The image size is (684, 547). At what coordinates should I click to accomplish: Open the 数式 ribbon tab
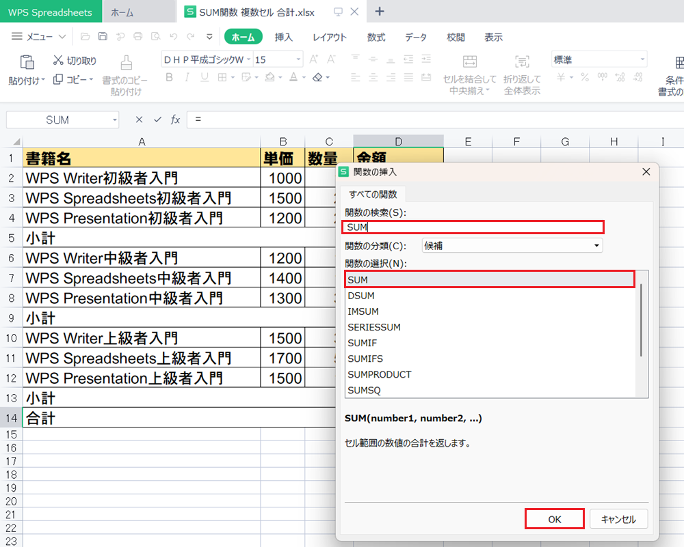376,37
